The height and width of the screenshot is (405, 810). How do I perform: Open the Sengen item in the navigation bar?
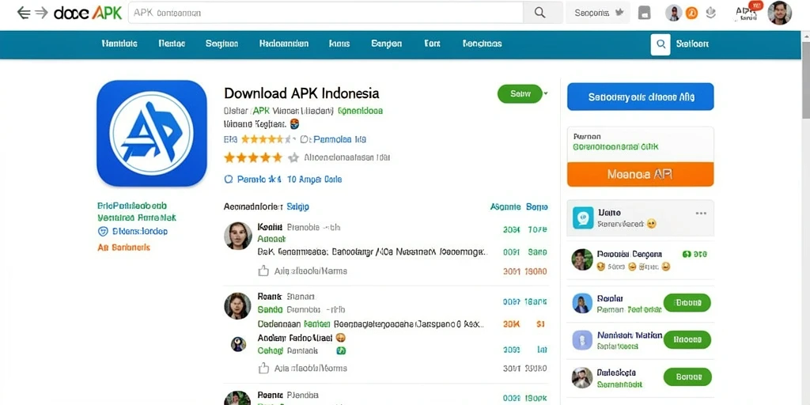[x=386, y=44]
